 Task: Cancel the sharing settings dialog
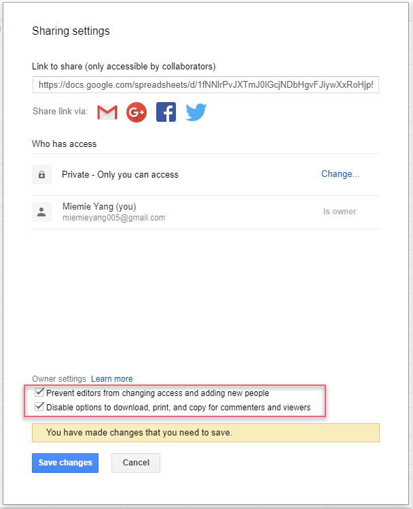pos(136,463)
